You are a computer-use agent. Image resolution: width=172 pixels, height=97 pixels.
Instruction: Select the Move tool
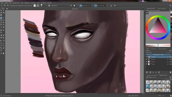click(x=3, y=30)
